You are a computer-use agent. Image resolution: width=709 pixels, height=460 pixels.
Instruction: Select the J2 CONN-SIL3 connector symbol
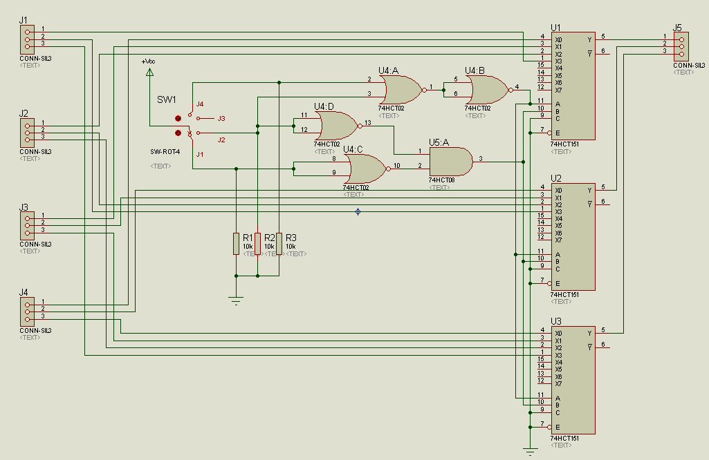tap(27, 133)
